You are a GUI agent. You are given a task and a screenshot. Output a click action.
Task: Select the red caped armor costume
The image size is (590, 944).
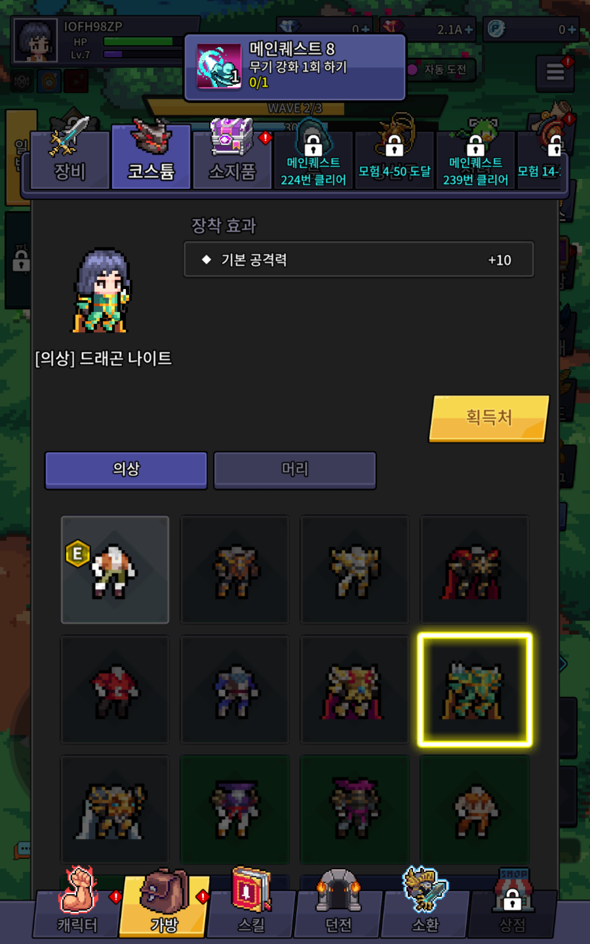coord(474,570)
